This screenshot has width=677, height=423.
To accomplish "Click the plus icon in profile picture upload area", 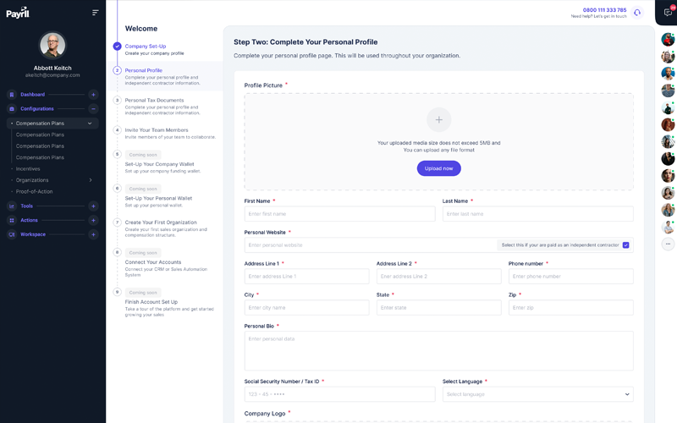I will tap(438, 119).
